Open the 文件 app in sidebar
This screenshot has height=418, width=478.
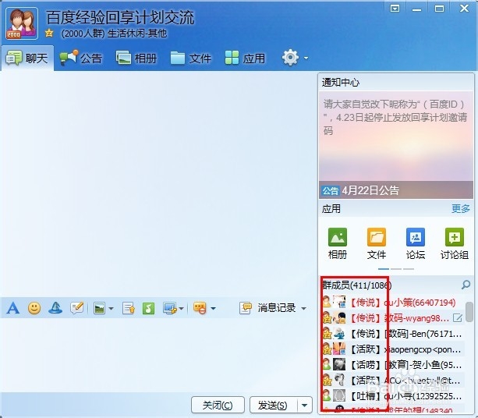(x=377, y=243)
